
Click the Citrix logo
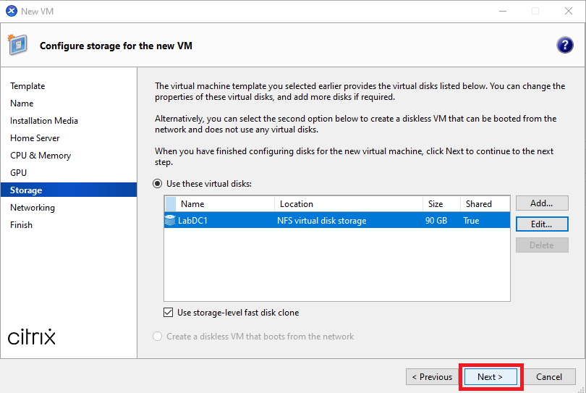(32, 337)
